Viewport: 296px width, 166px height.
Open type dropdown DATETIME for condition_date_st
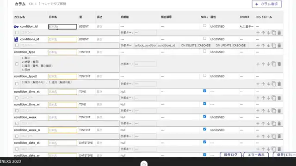coord(86,143)
